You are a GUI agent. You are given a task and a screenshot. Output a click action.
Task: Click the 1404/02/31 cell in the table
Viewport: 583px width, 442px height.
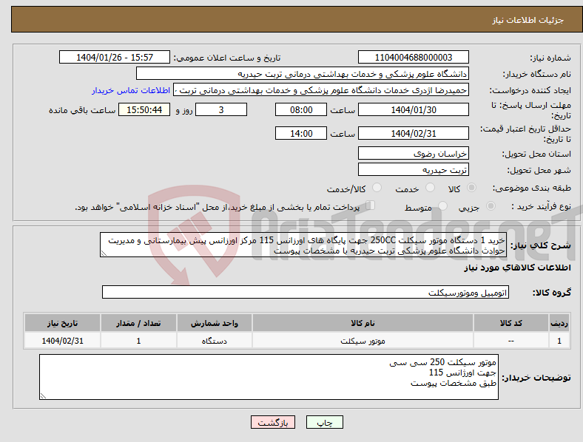(62, 341)
